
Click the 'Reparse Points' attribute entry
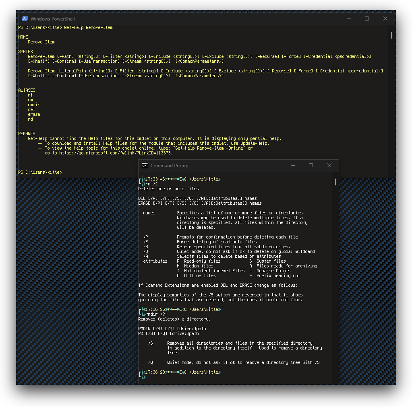(x=273, y=271)
